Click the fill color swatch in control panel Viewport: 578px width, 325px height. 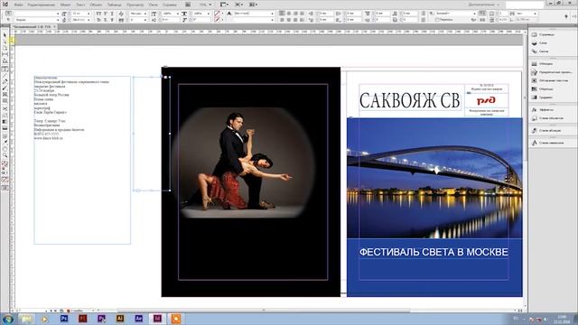(x=218, y=14)
